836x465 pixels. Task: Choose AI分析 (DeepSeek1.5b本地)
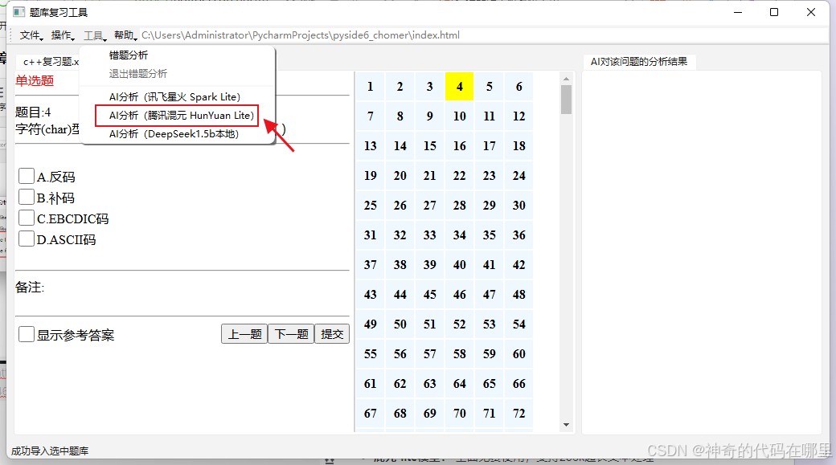point(174,134)
